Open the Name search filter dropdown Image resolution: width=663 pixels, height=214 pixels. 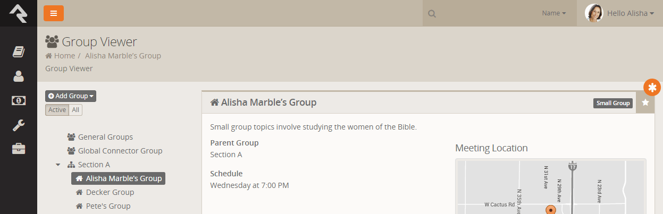pyautogui.click(x=553, y=13)
